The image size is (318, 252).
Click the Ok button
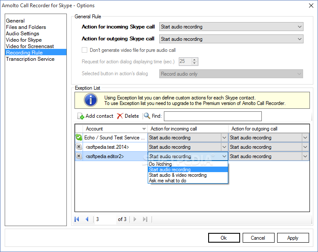[x=224, y=238]
